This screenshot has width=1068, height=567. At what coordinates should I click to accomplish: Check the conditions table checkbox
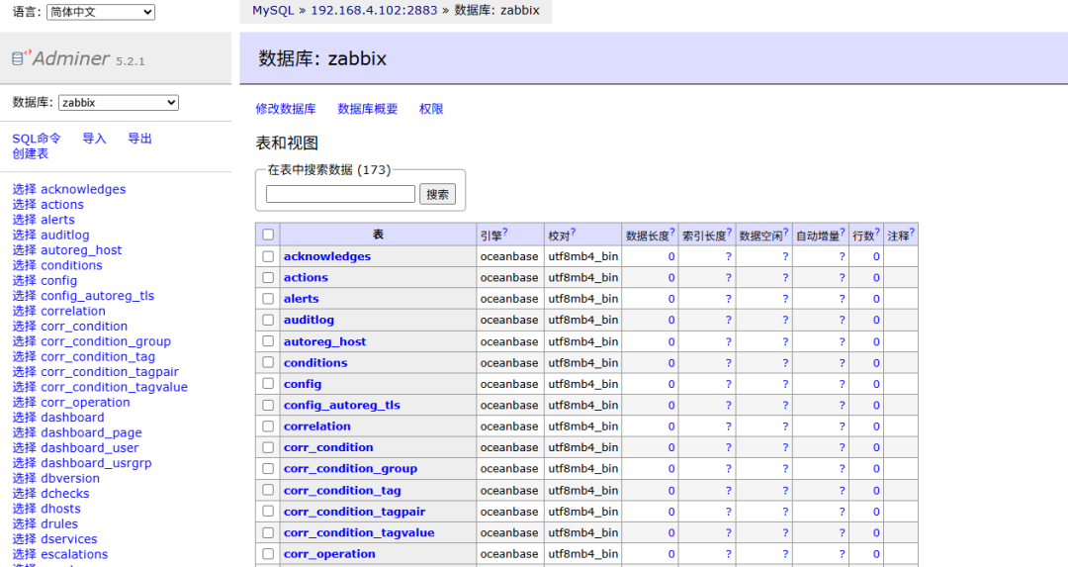(268, 362)
